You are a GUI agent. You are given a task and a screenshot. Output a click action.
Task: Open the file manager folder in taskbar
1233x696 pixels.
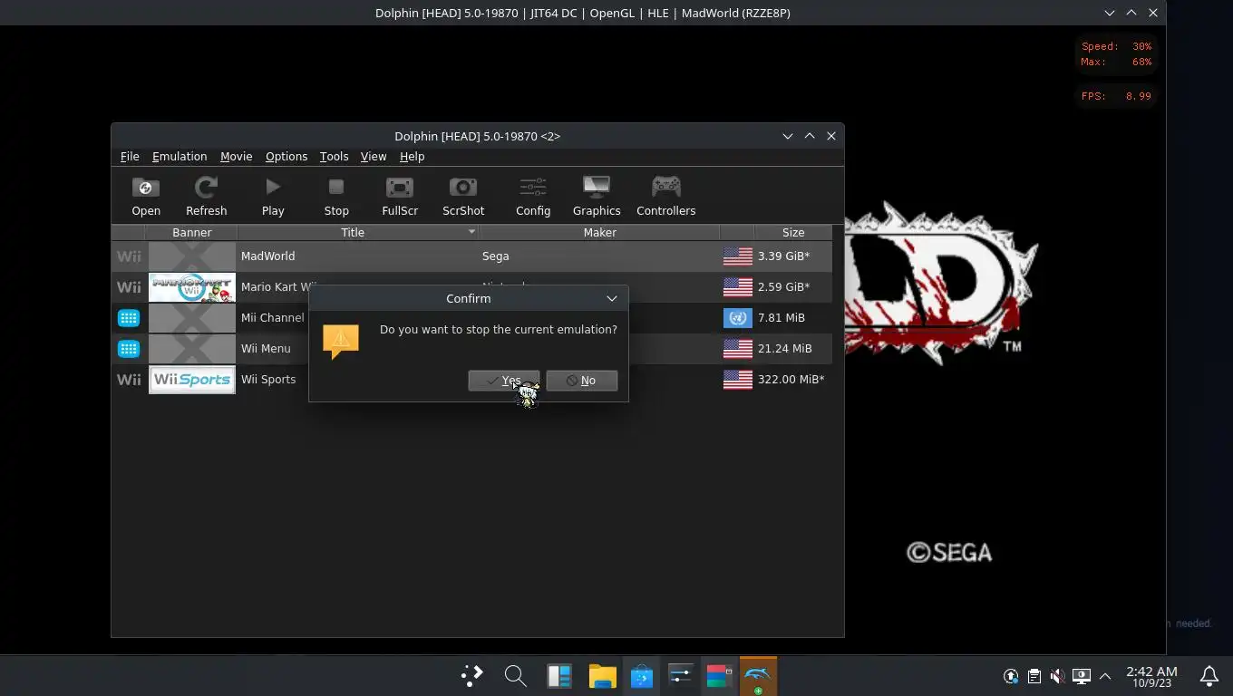click(x=602, y=676)
